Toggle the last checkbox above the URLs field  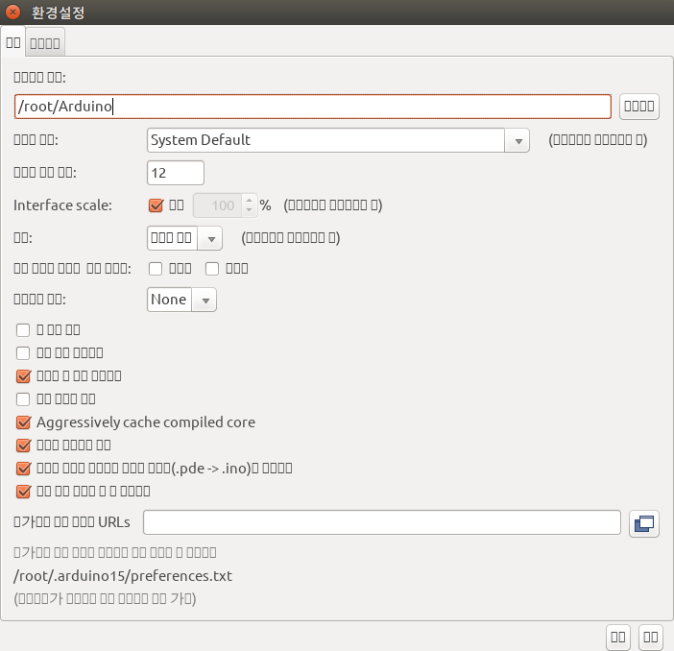(x=23, y=492)
